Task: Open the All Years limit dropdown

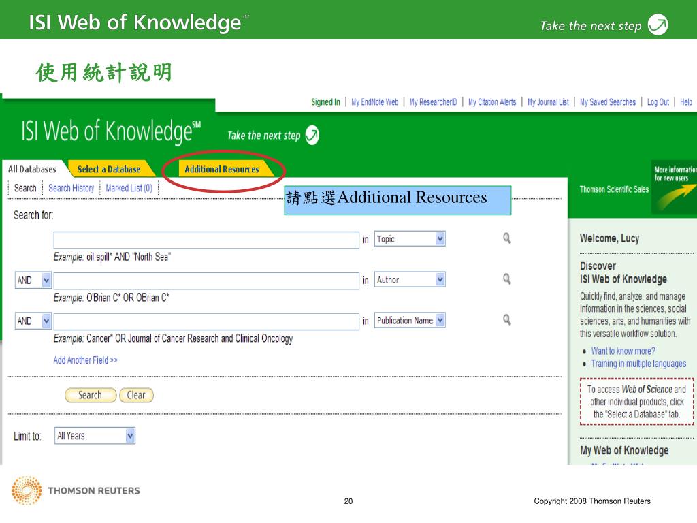Action: tap(95, 436)
